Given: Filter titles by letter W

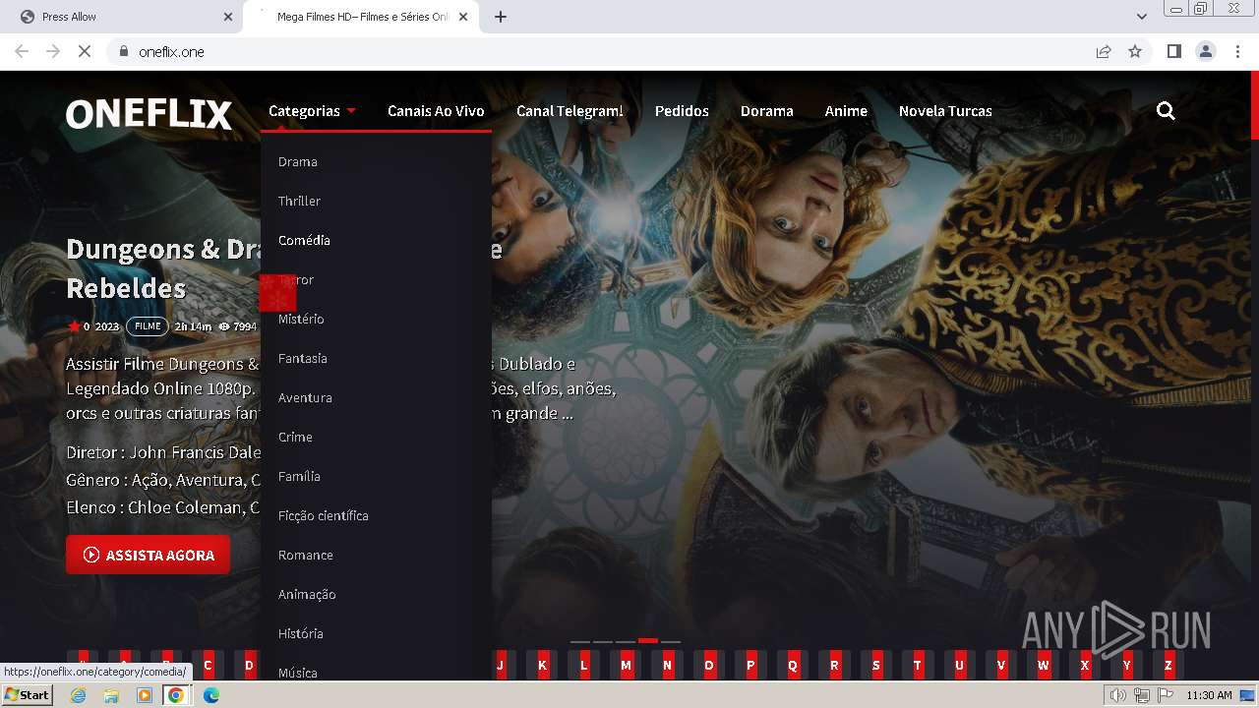Looking at the screenshot, I should click(x=1043, y=665).
